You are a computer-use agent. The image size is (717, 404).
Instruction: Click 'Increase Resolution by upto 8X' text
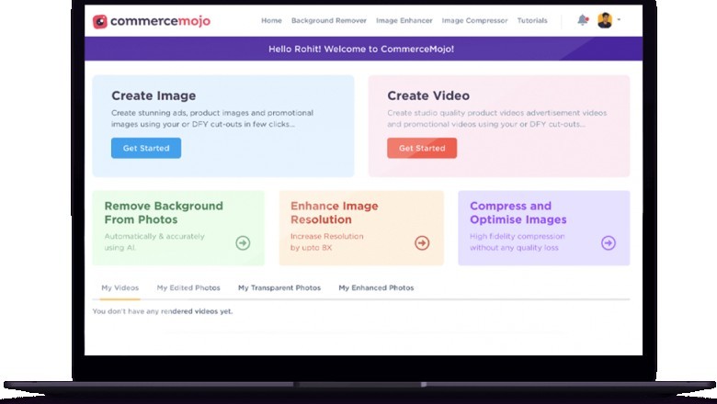tap(327, 242)
